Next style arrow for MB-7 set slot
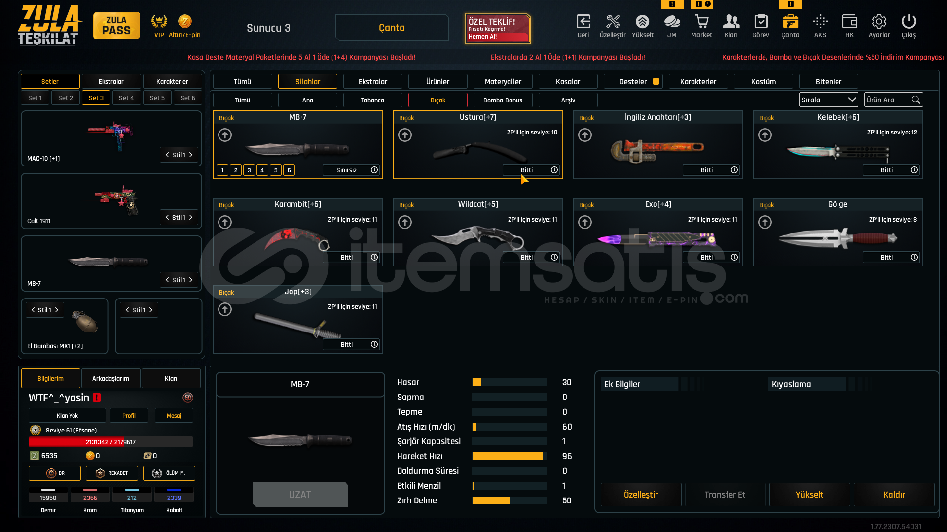947x532 pixels. [x=191, y=280]
